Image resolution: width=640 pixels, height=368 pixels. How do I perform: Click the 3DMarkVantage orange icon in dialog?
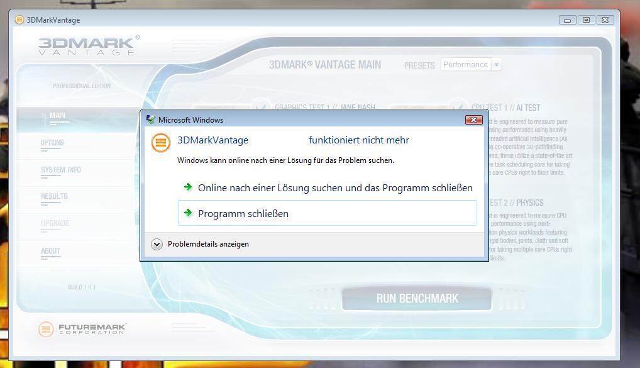click(161, 143)
